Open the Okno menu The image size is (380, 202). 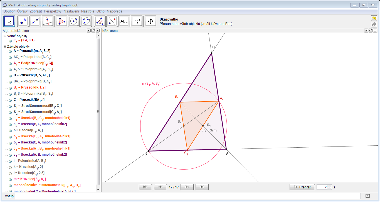point(100,11)
